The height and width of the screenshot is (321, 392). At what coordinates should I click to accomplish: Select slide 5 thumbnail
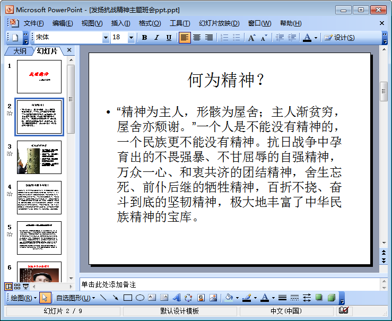point(39,238)
